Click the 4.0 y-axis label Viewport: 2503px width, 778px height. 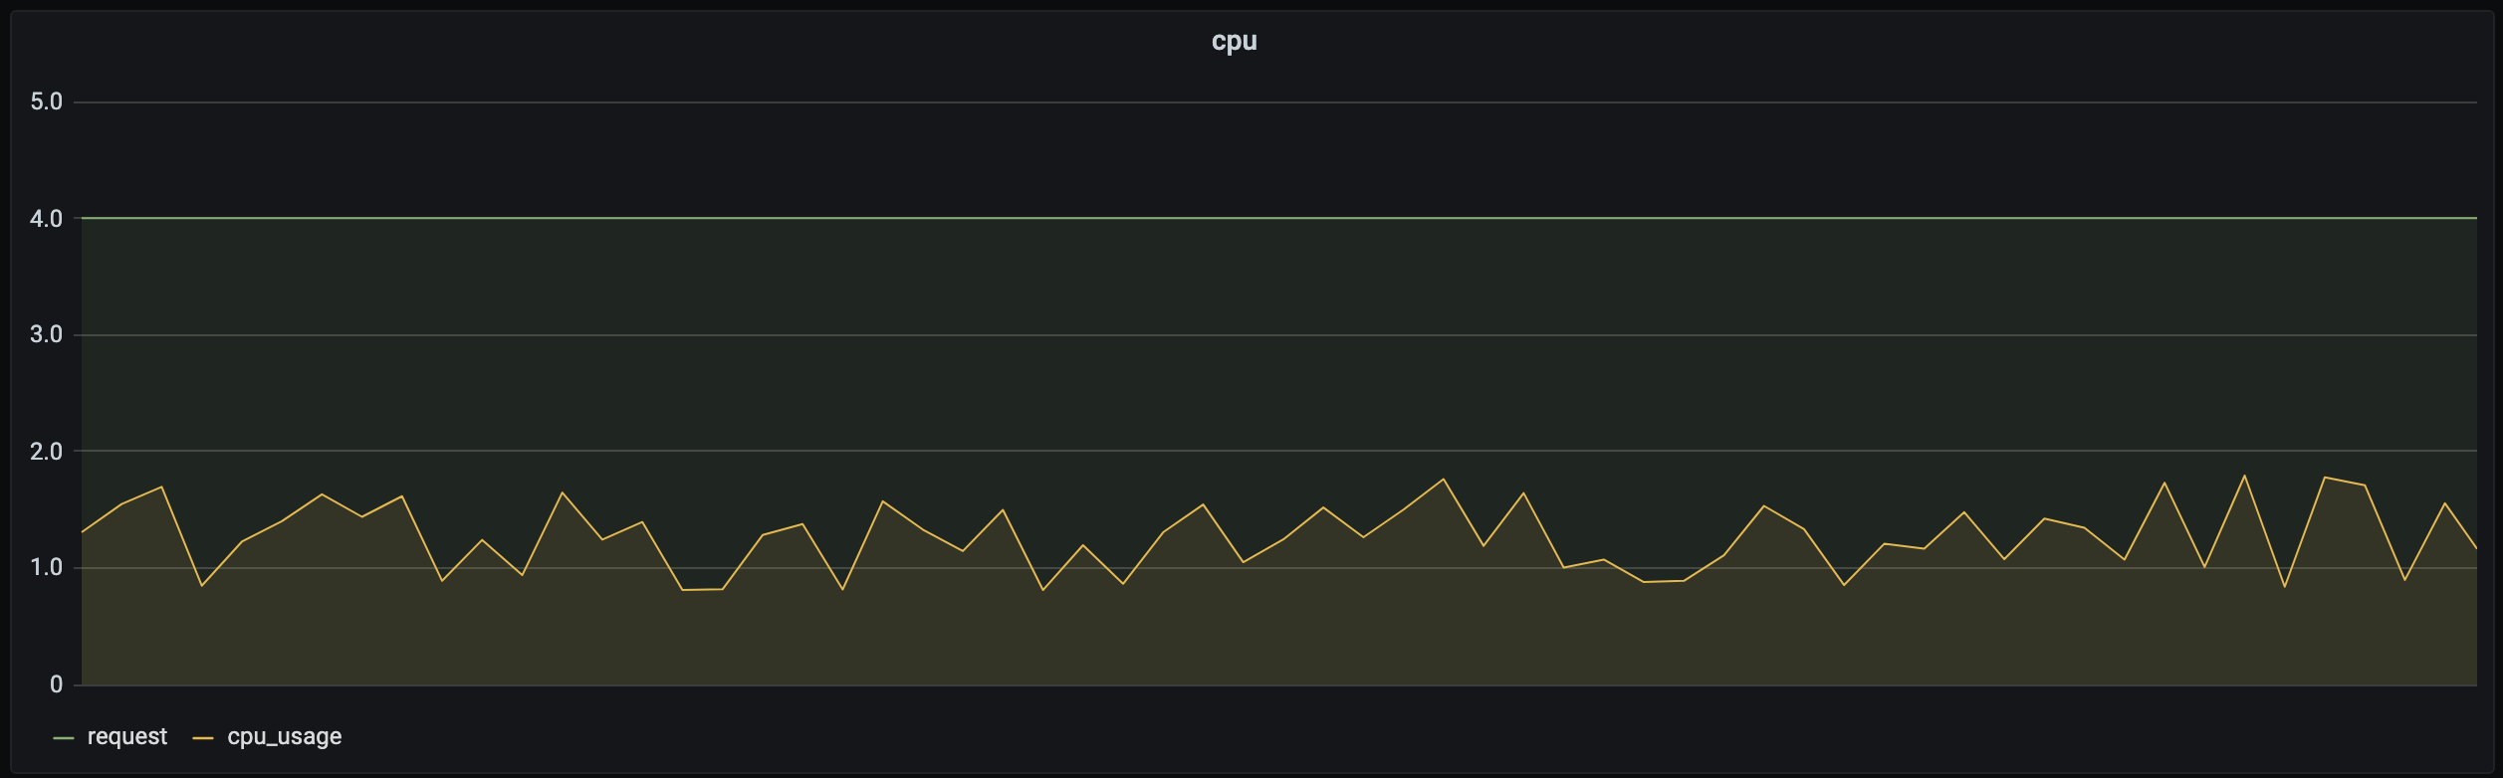pos(46,218)
